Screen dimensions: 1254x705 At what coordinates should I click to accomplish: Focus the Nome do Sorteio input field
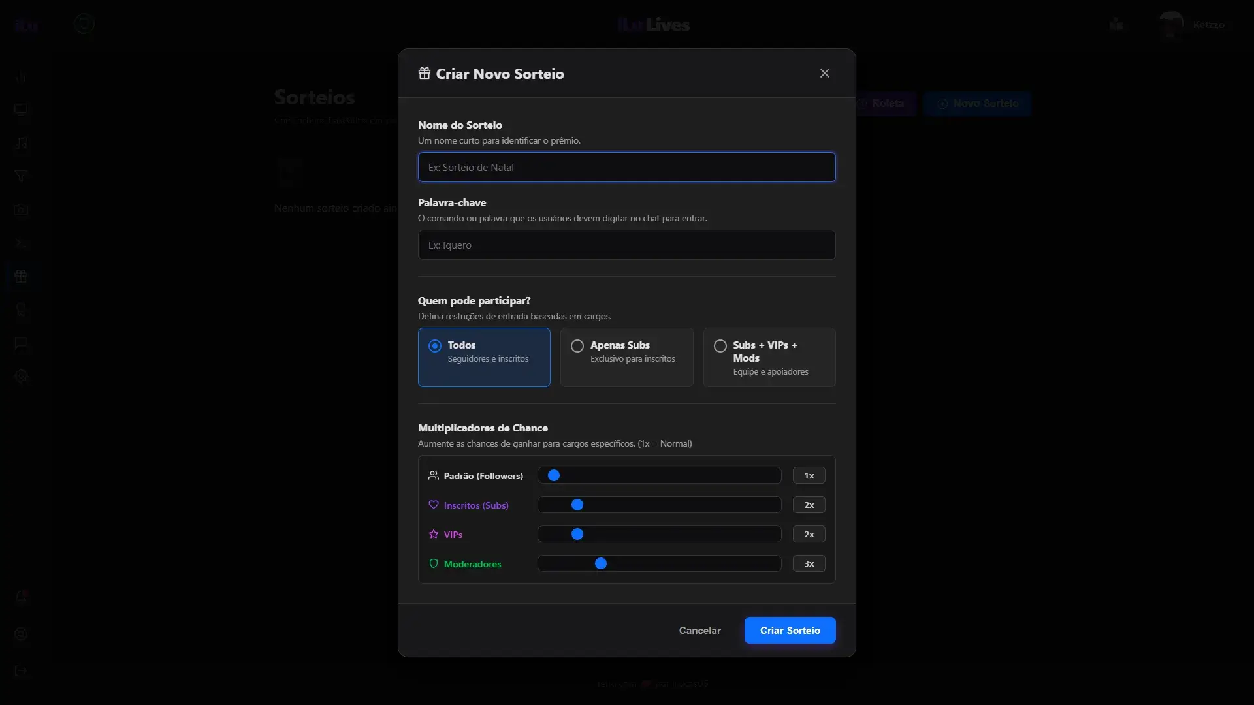tap(626, 167)
